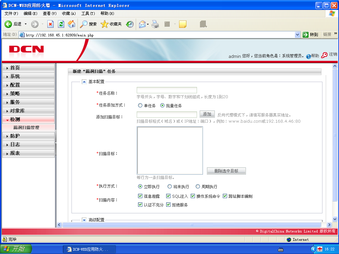Click the Mail envelope icon
This screenshot has width=339, height=254.
pos(142,24)
